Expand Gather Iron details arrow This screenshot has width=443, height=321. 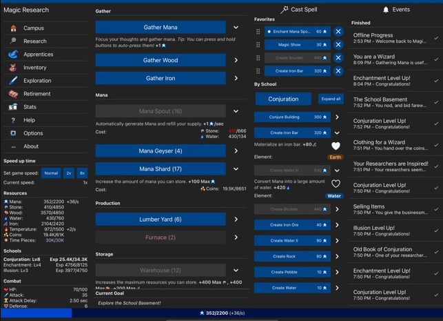coord(236,78)
